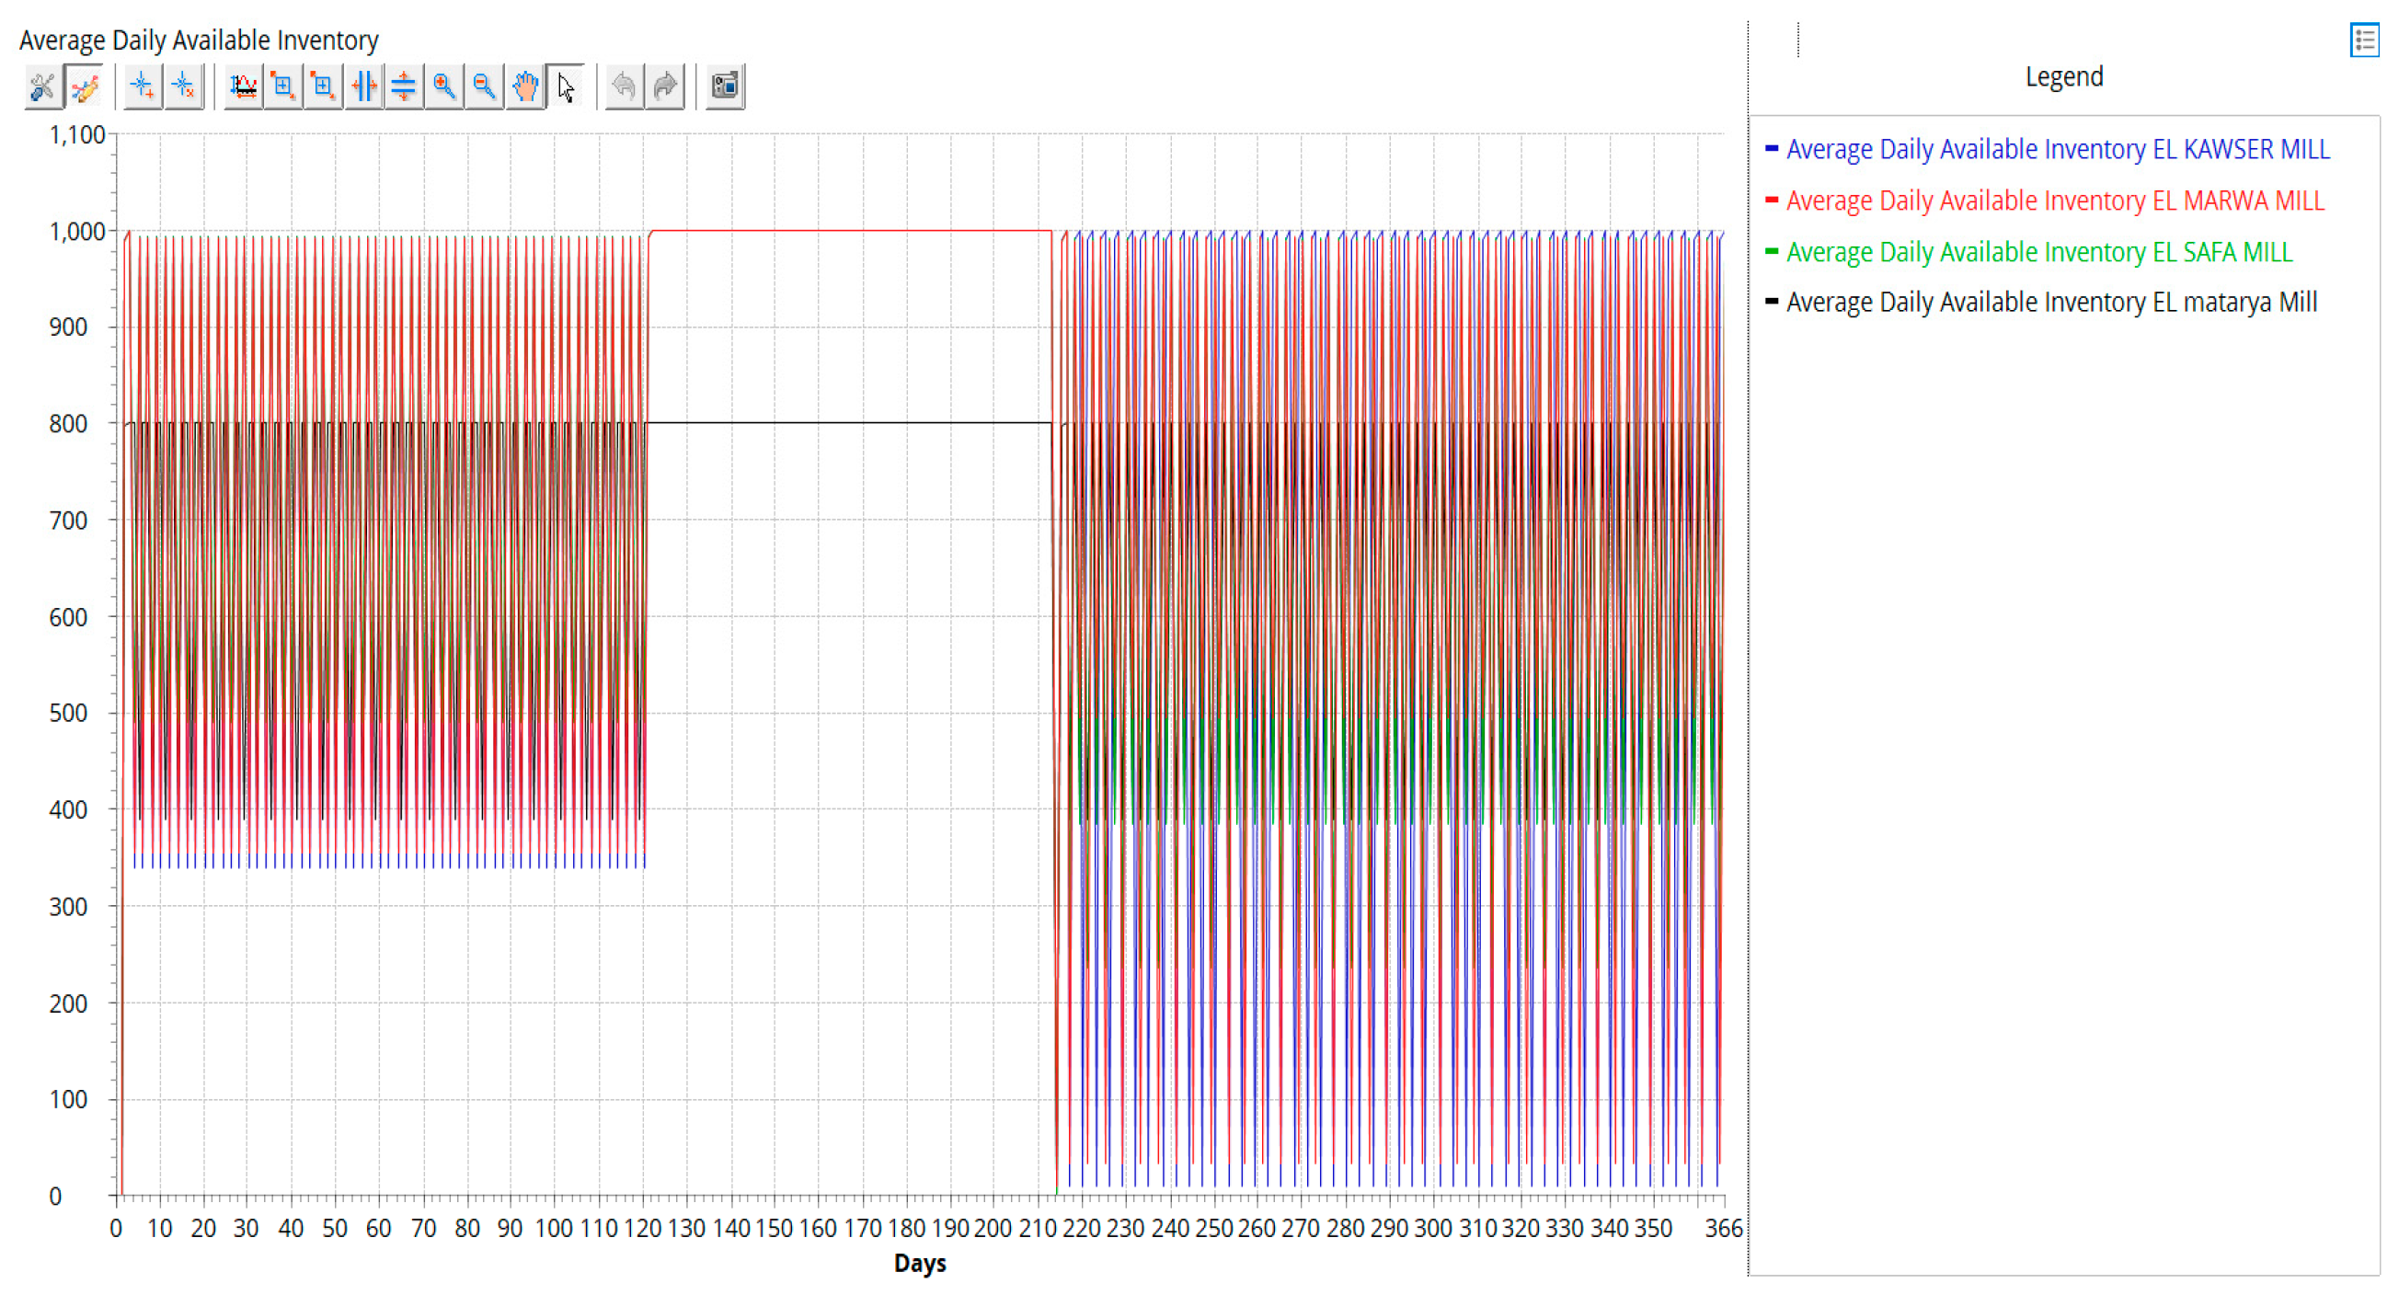The image size is (2399, 1295).
Task: Remove a data marker from the chart
Action: [x=183, y=87]
